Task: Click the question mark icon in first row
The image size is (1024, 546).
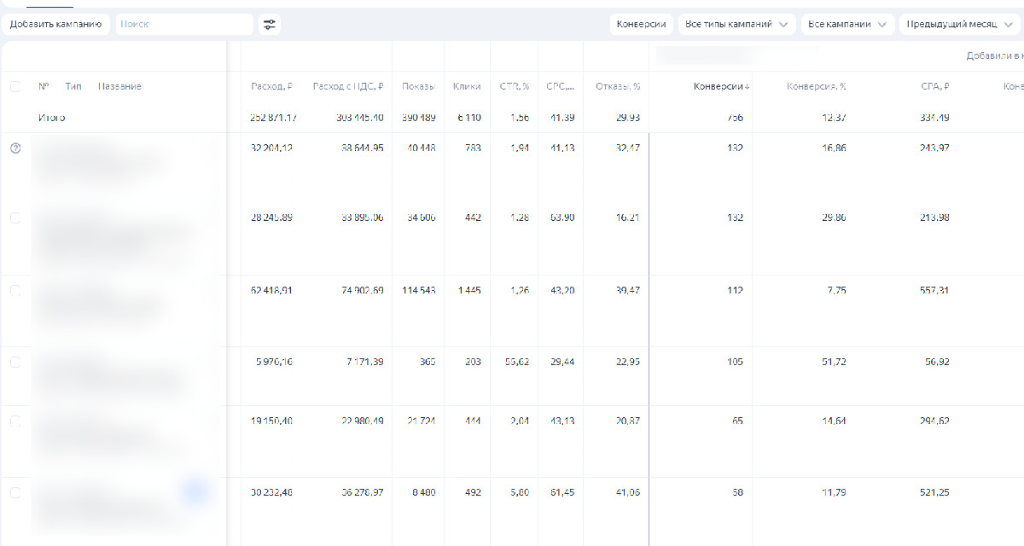Action: pyautogui.click(x=15, y=148)
